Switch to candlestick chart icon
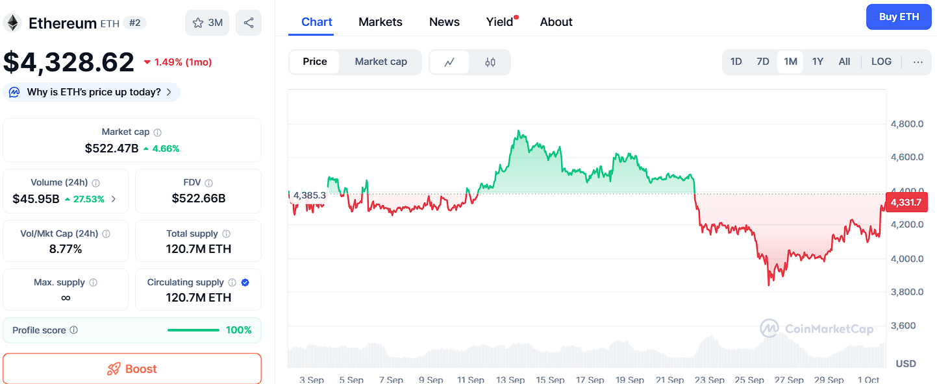 (x=490, y=62)
